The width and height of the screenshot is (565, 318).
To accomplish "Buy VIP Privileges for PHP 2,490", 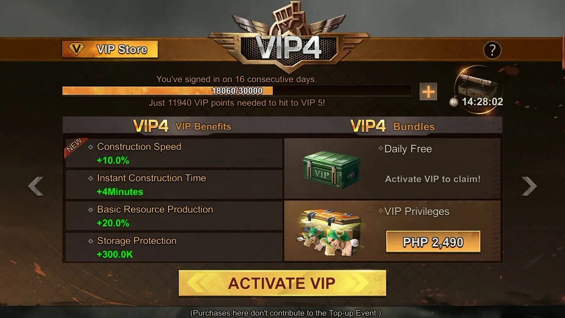I will coord(433,242).
